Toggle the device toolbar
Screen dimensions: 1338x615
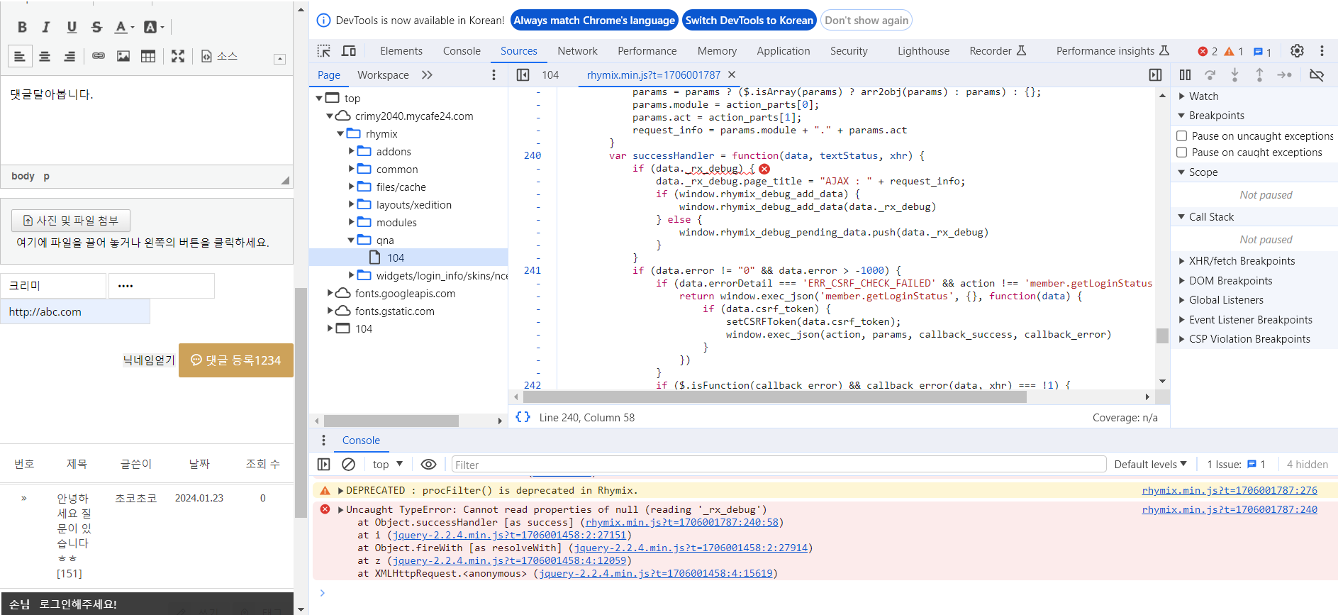(x=349, y=51)
